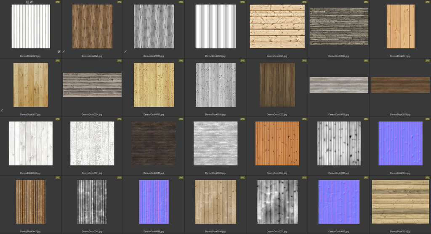This screenshot has height=234, width=431.
Task: Click the pencil icon on DerevoDosk0032.jpg
Action: tap(2, 110)
